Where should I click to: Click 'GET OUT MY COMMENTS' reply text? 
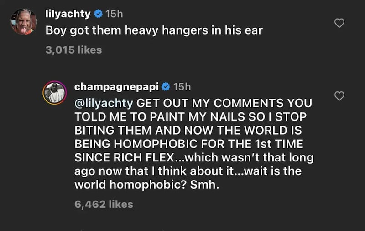point(201,102)
